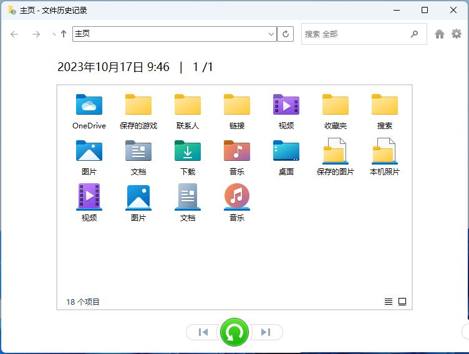Click the 2023年10月17日 9:46 date heading
Image resolution: width=469 pixels, height=354 pixels.
tap(114, 67)
